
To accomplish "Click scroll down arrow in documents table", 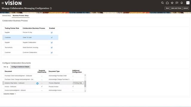I will coord(85,91).
